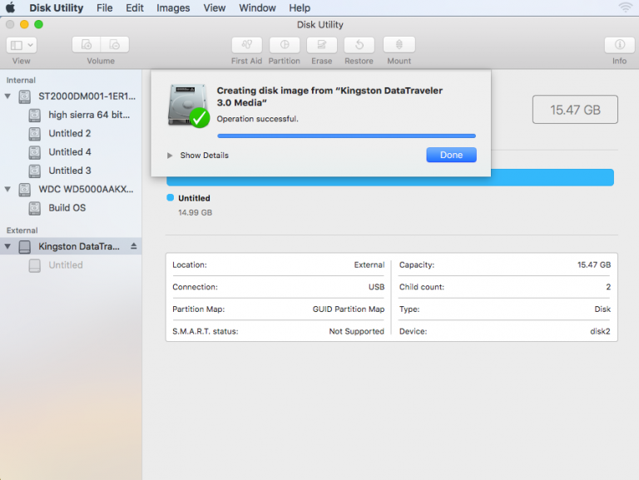Click the Erase toolbar icon

coord(321,45)
